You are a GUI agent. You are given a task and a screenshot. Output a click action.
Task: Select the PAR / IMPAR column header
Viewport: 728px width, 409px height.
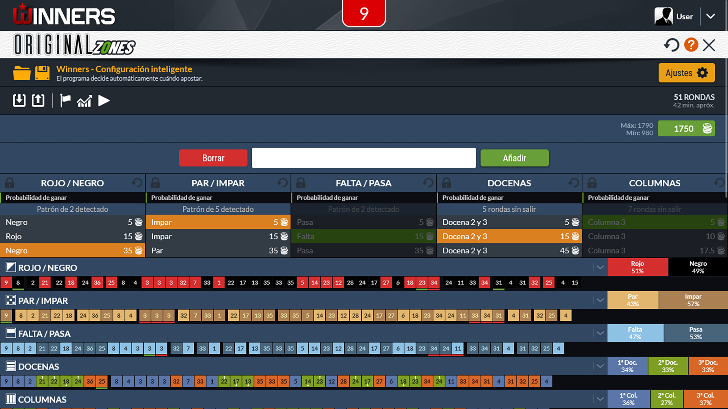tap(218, 183)
